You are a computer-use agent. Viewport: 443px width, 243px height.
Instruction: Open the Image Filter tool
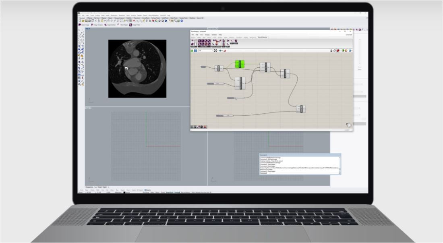[135, 25]
